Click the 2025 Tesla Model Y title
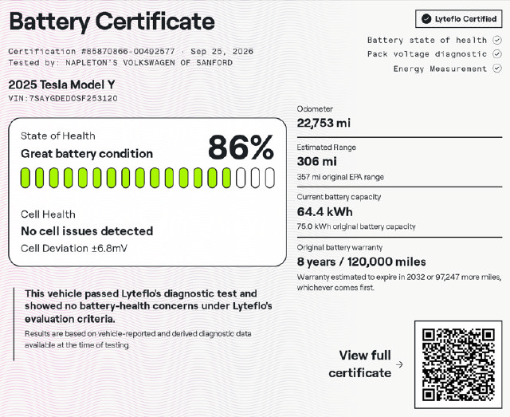This screenshot has height=417, width=510. [x=61, y=85]
